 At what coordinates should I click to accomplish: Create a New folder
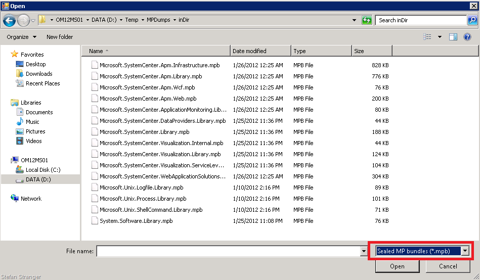pyautogui.click(x=60, y=37)
